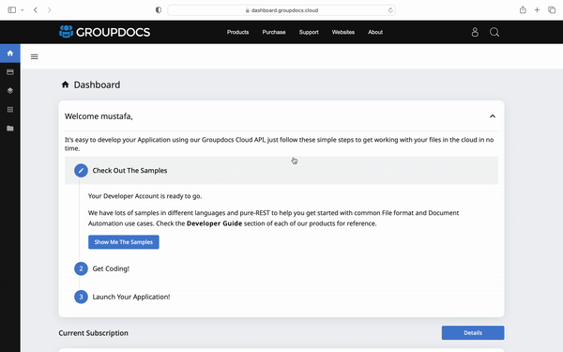
Task: Click the Current Subscription heading
Action: 93,333
